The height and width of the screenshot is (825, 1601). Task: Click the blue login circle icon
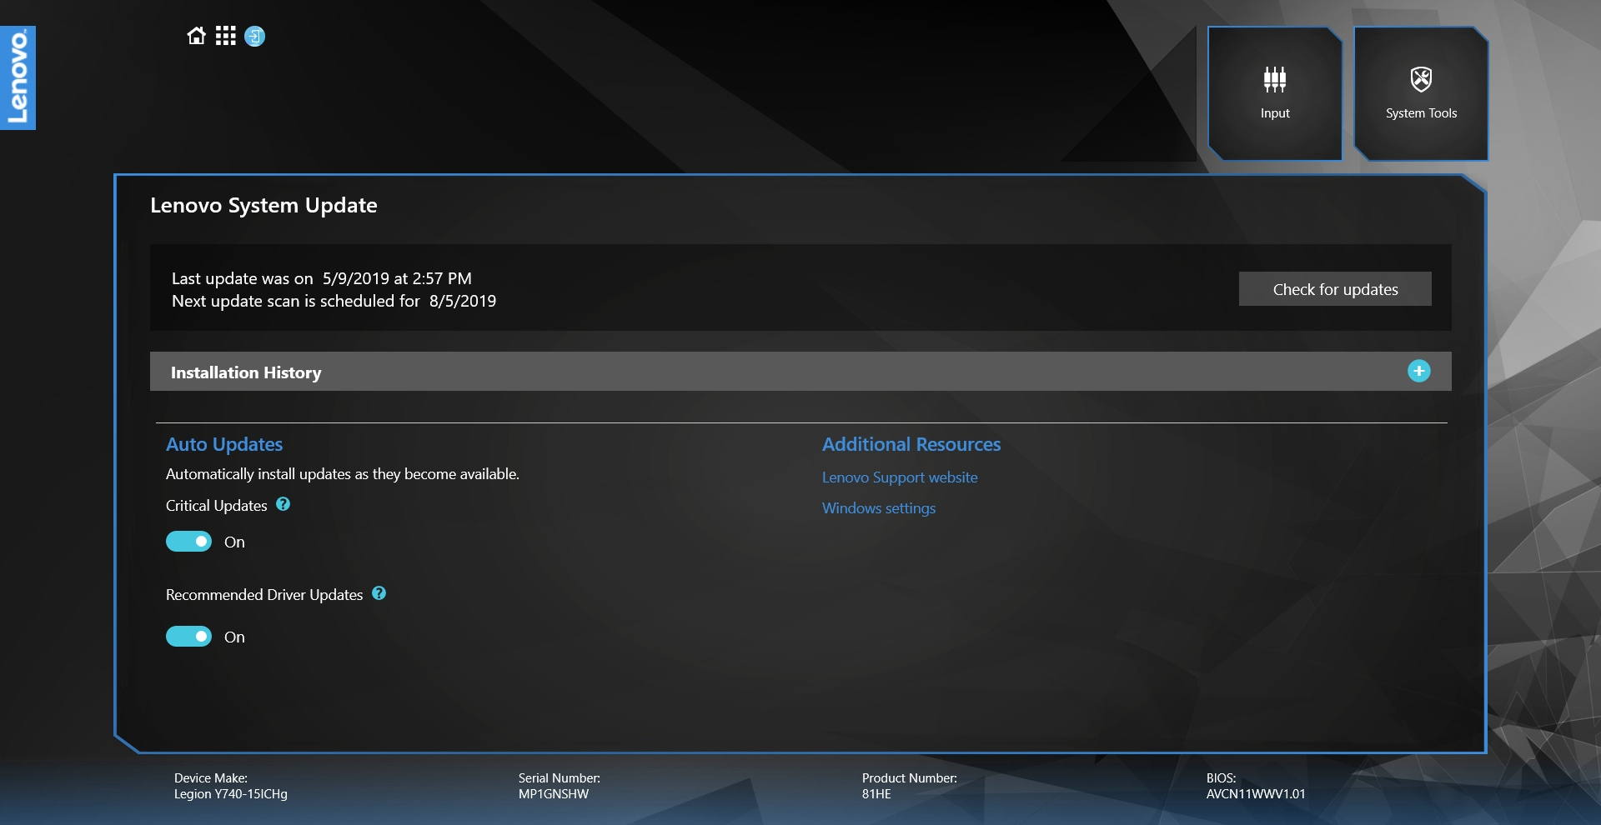[x=254, y=37]
